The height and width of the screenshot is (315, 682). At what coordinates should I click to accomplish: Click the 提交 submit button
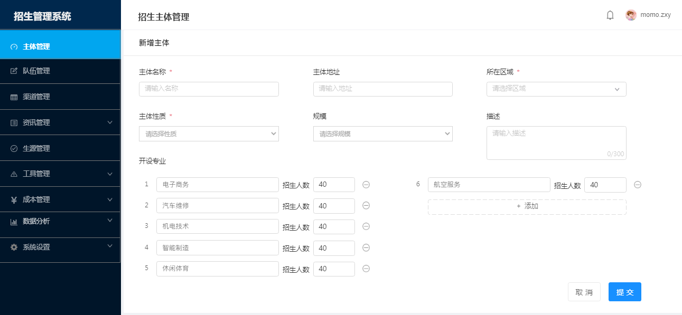point(625,292)
